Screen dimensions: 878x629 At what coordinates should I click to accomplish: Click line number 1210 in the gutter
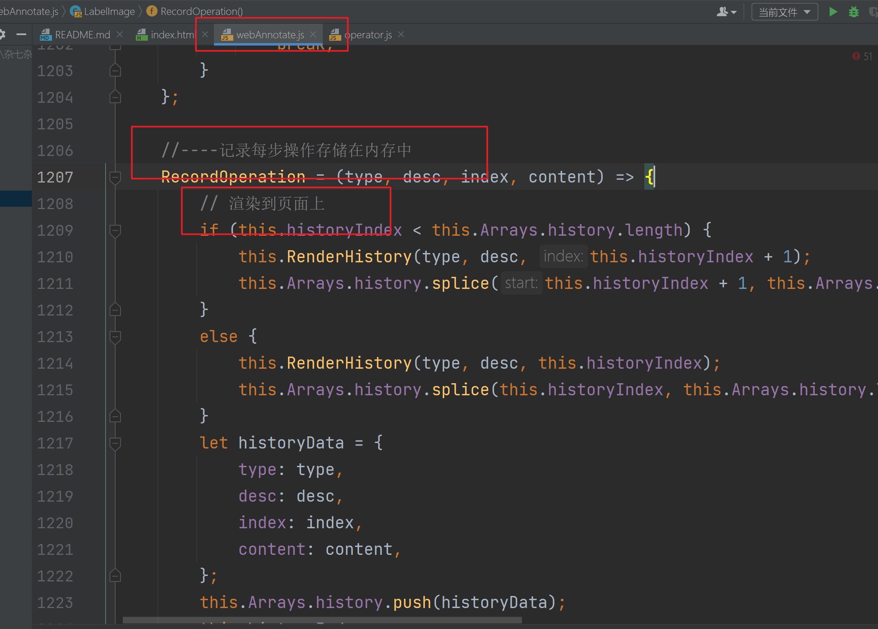pyautogui.click(x=55, y=257)
